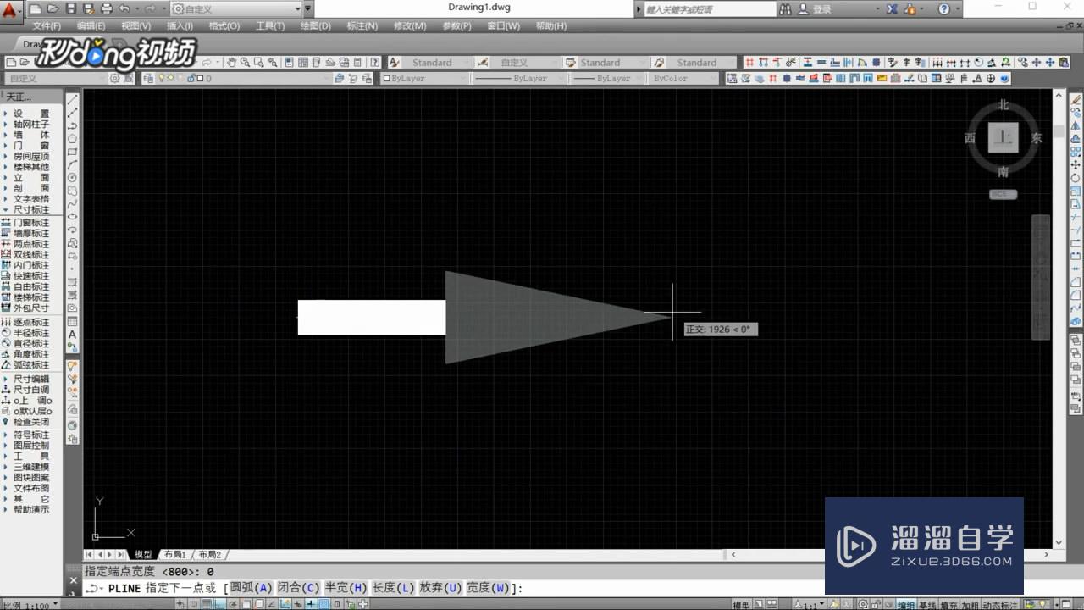Viewport: 1084px width, 610px height.
Task: Click 检查关闭 check closed tool
Action: pos(31,422)
